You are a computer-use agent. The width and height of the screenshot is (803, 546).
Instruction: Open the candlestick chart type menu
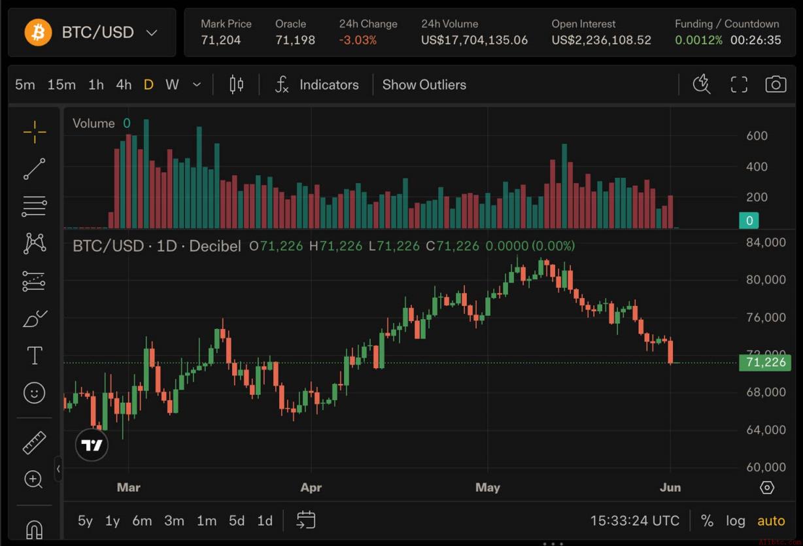pyautogui.click(x=237, y=84)
